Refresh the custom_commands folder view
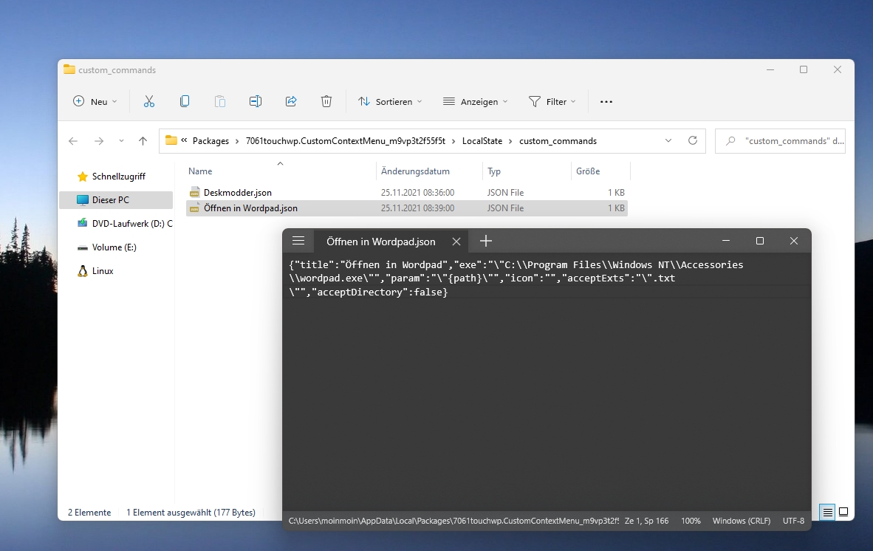Screen dimensions: 873x551 pyautogui.click(x=693, y=140)
